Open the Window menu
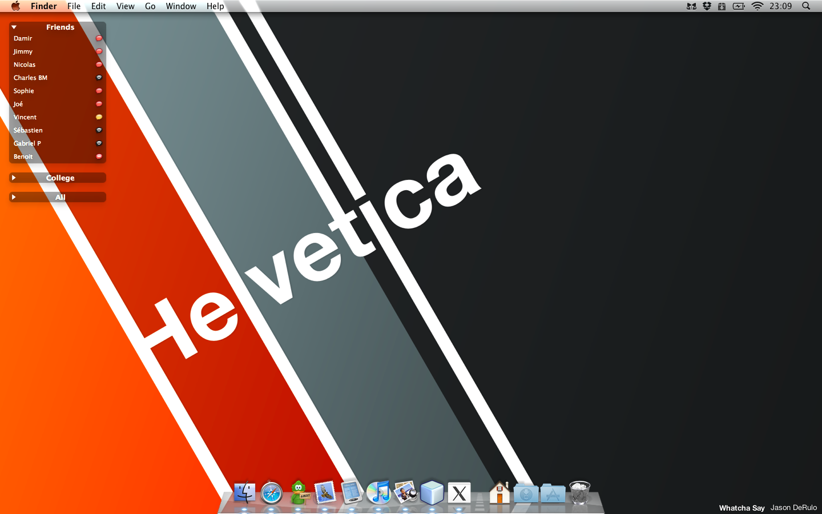The image size is (822, 514). point(181,6)
